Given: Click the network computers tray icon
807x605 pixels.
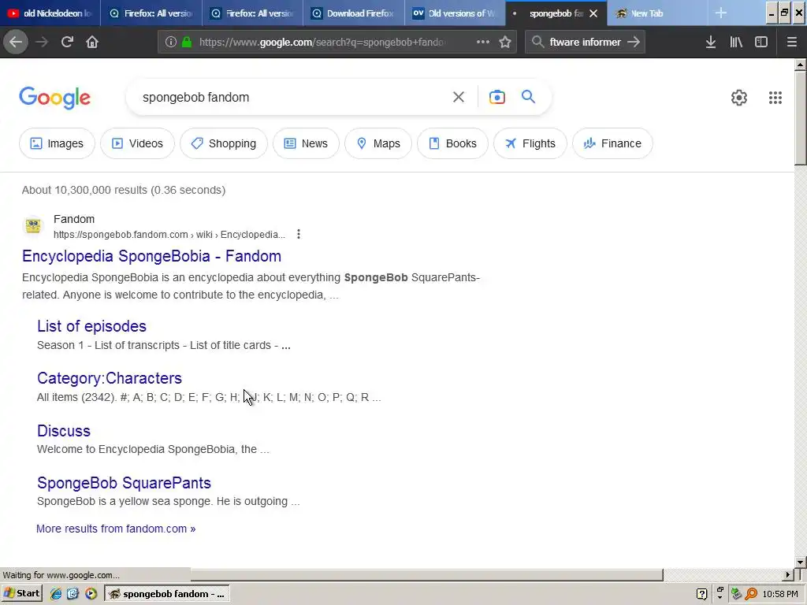Looking at the screenshot, I should [x=736, y=594].
